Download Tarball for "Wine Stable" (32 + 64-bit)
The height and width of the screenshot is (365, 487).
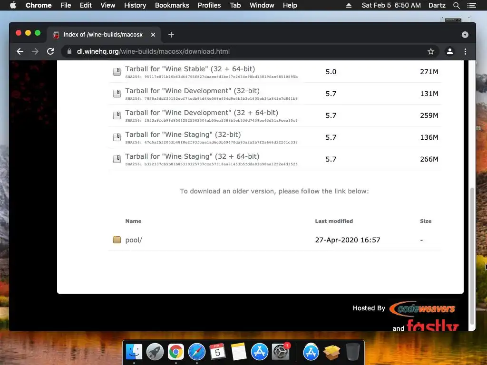[x=190, y=69]
